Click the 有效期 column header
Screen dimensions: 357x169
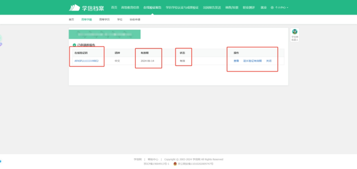click(144, 53)
